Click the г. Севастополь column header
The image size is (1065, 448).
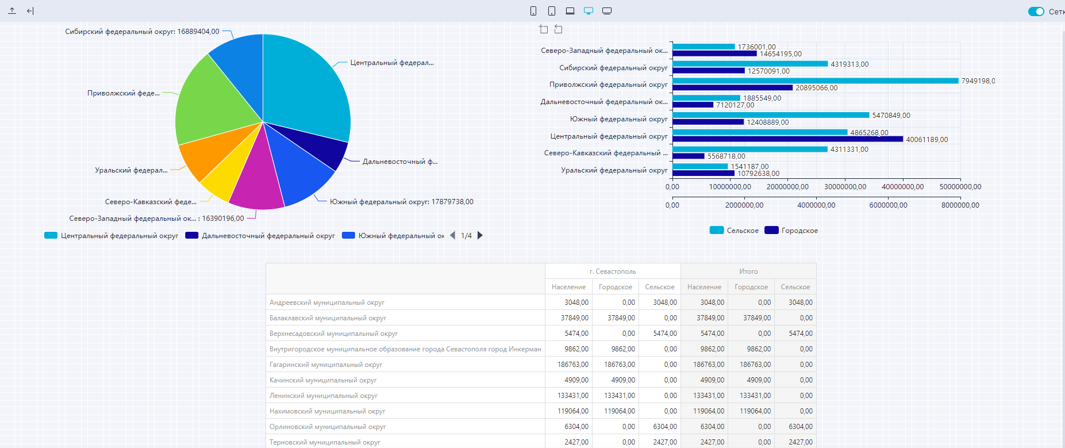click(x=613, y=271)
